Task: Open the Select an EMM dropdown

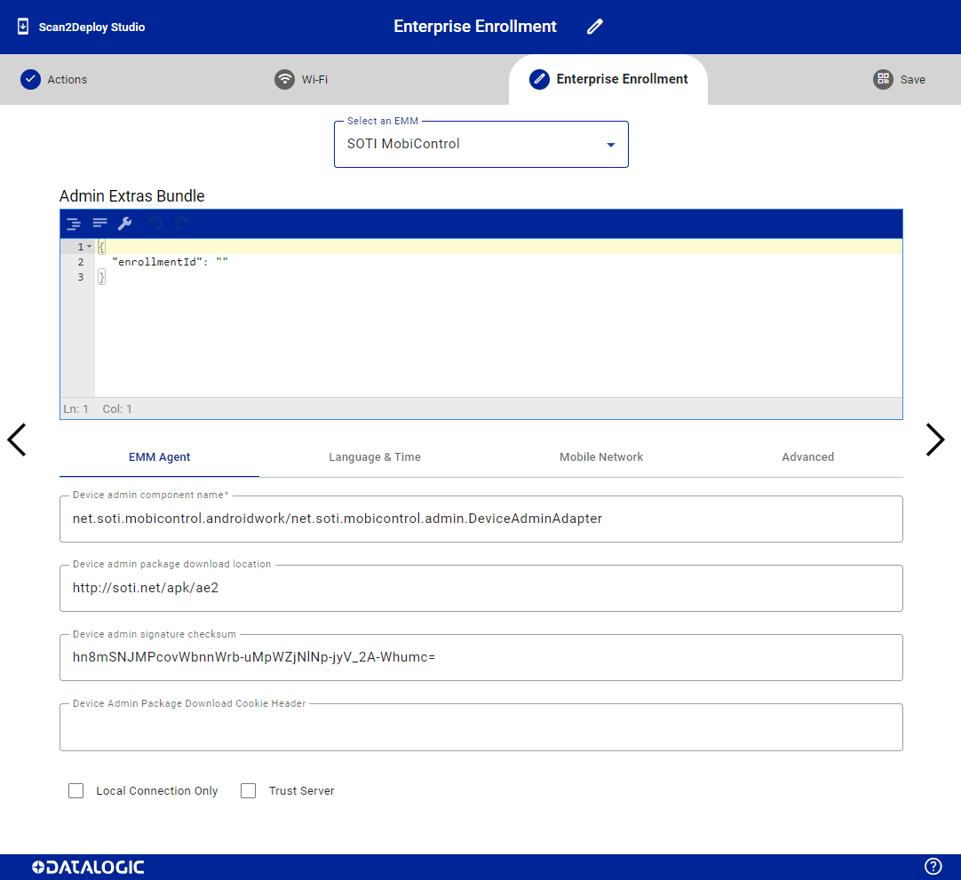Action: click(x=481, y=144)
